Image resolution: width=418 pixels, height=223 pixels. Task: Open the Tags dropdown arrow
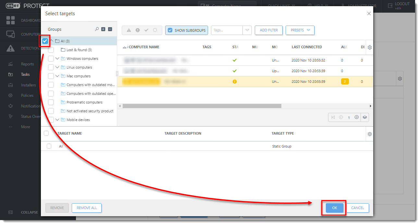tap(247, 30)
